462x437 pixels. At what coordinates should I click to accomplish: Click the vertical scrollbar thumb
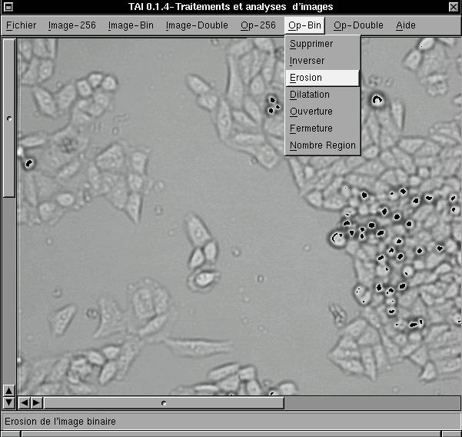pos(8,118)
